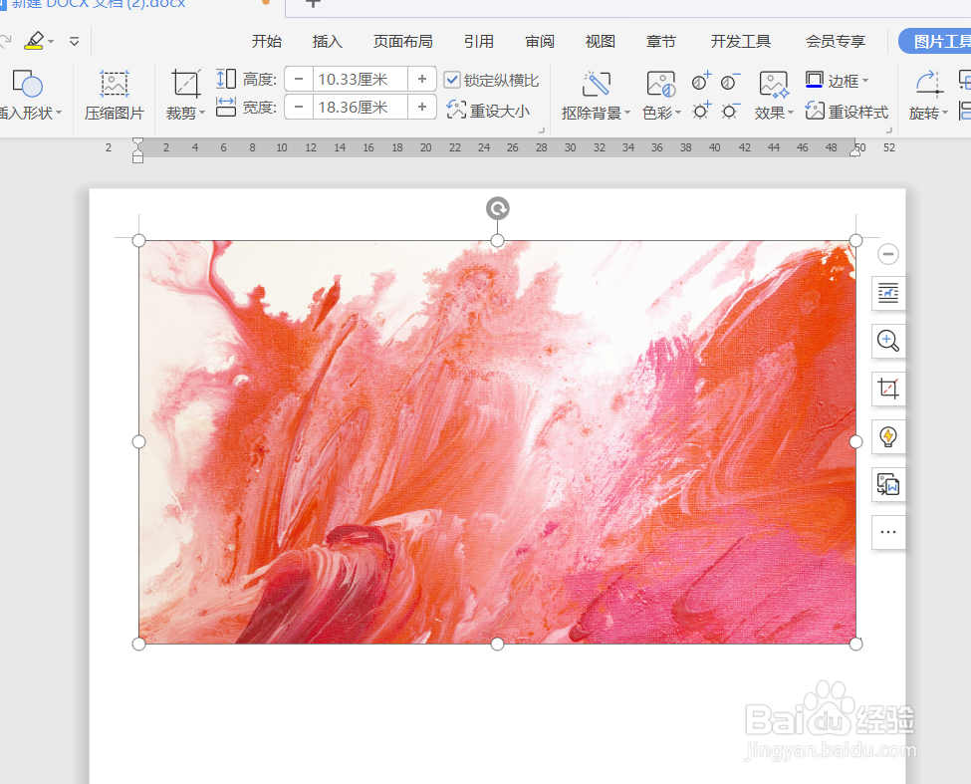Image resolution: width=971 pixels, height=784 pixels.
Task: Decrease the height with the minus button
Action: [299, 80]
